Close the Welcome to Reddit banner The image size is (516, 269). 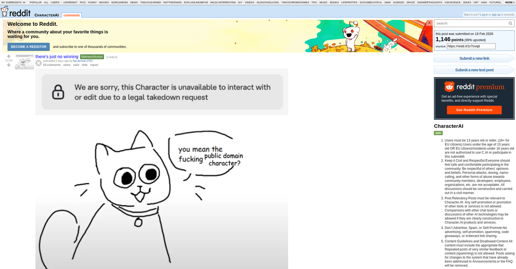(x=429, y=22)
